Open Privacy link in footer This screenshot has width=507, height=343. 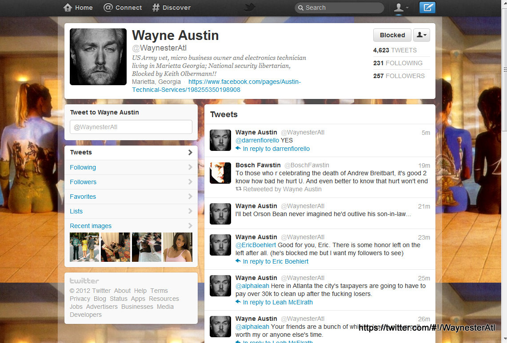80,299
